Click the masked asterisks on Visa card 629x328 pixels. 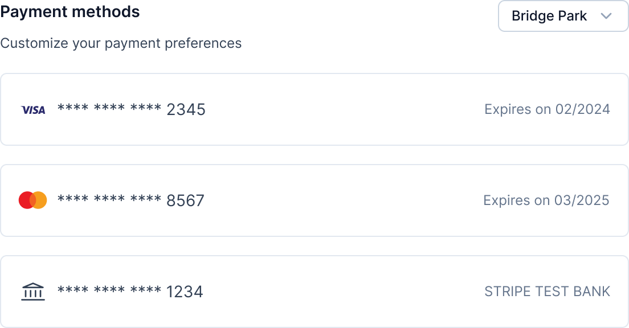[109, 108]
